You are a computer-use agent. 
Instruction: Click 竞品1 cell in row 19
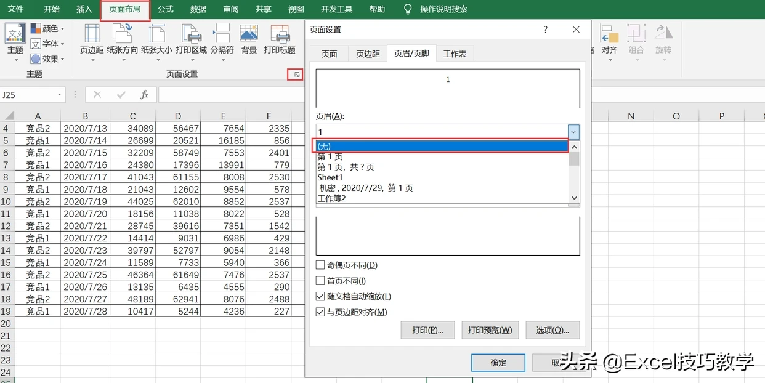tap(38, 312)
